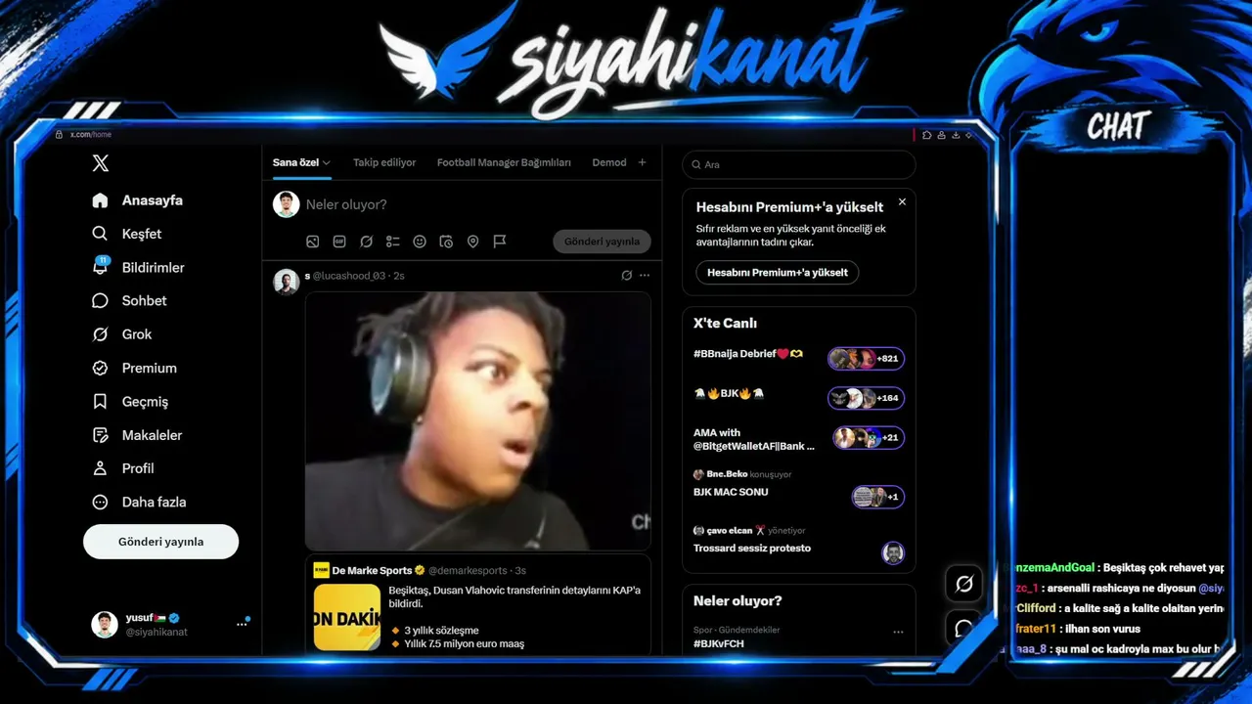Play the video in lucashood_03 post

click(477, 420)
